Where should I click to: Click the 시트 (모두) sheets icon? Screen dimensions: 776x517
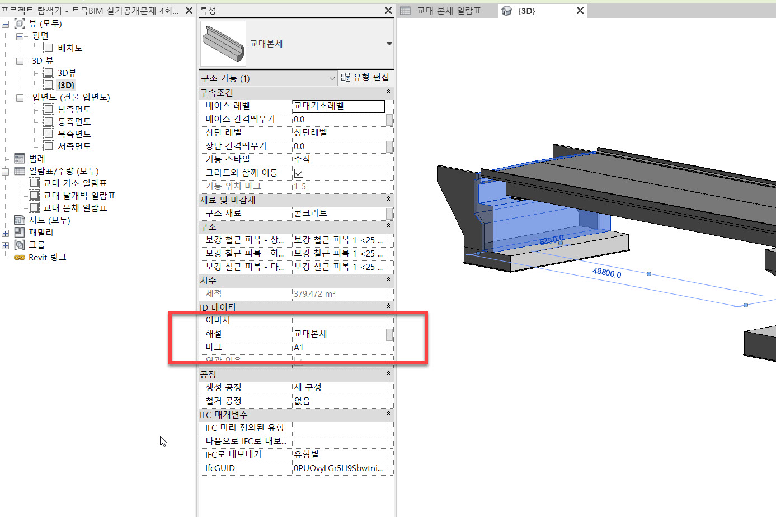tap(20, 220)
